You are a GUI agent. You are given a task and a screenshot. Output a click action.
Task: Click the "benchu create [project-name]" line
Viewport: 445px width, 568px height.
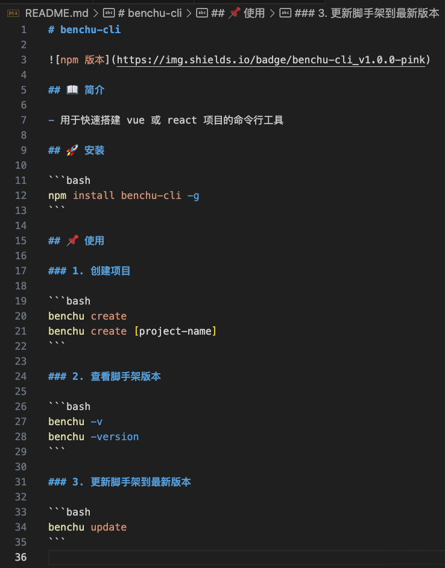(x=131, y=330)
